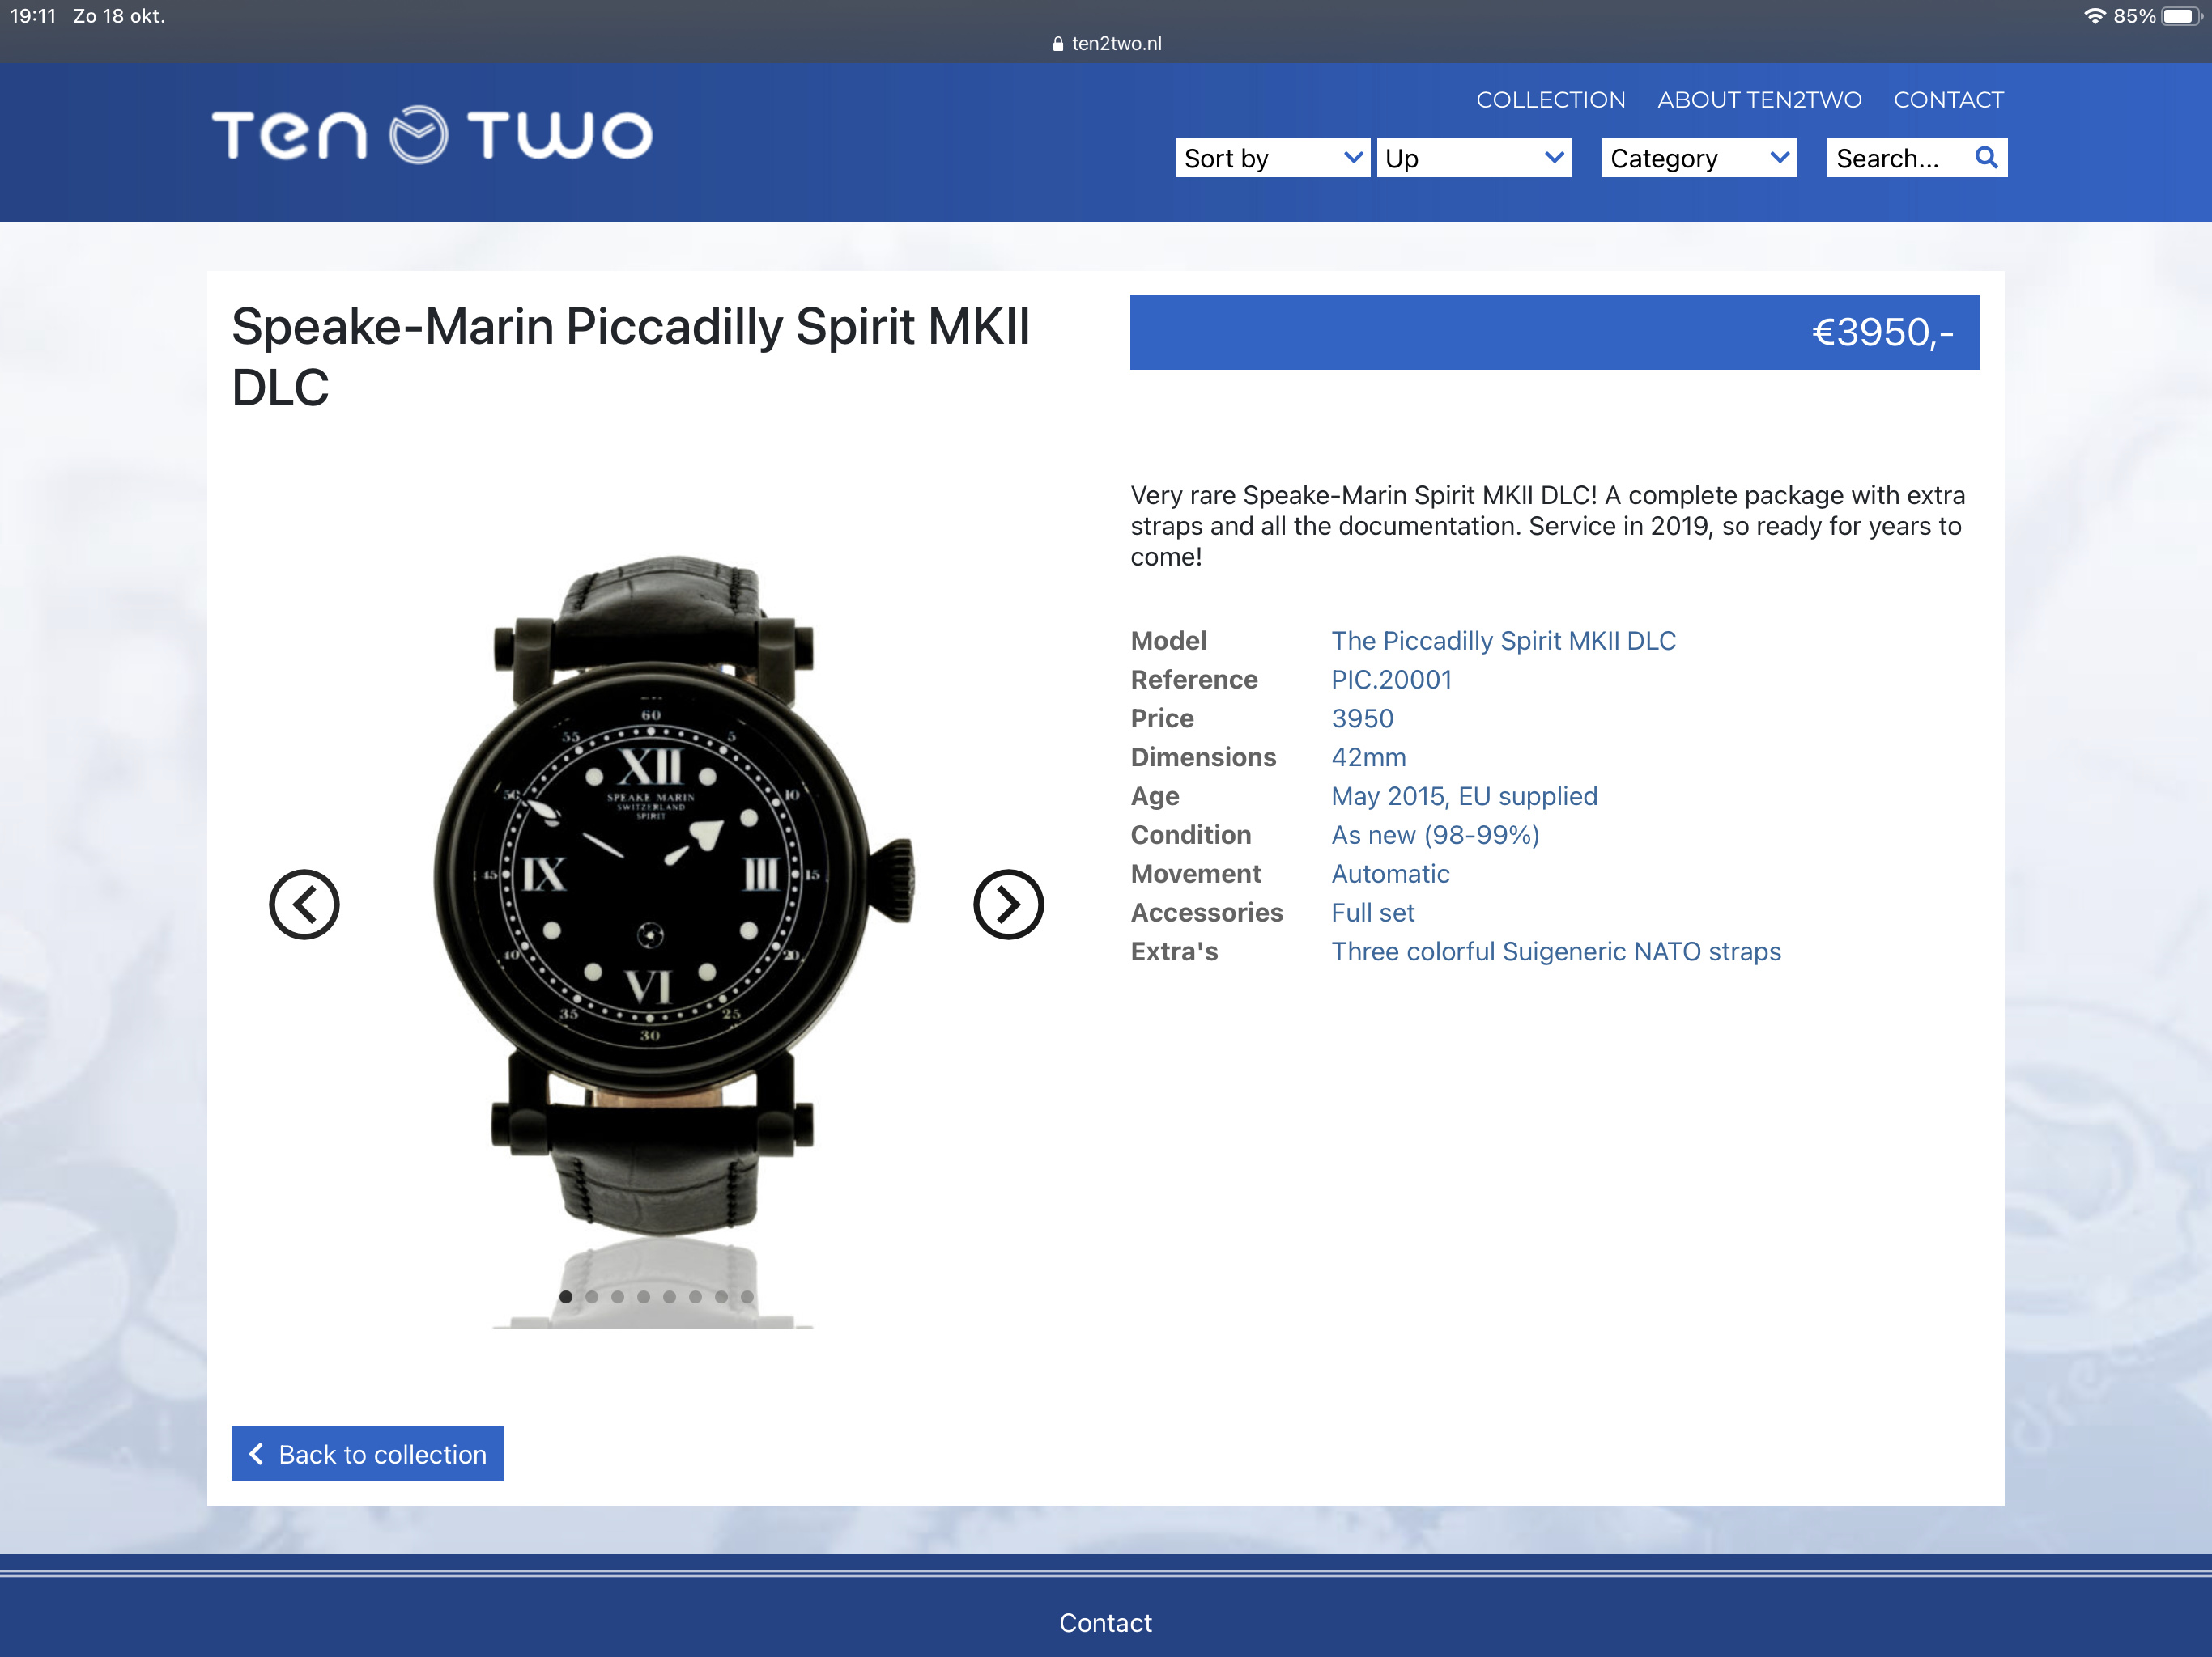Image resolution: width=2212 pixels, height=1657 pixels.
Task: Jump to the last carousel dot
Action: (x=747, y=1297)
